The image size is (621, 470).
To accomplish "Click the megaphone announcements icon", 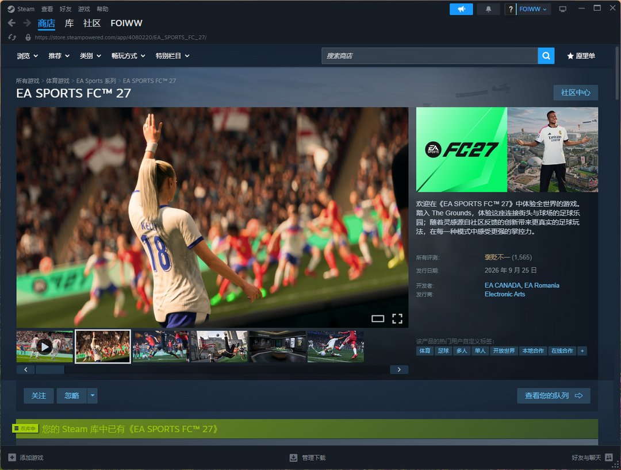I will (x=461, y=9).
